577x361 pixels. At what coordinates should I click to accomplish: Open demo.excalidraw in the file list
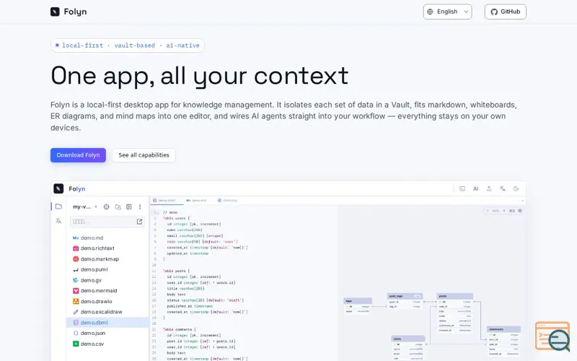tap(107, 312)
